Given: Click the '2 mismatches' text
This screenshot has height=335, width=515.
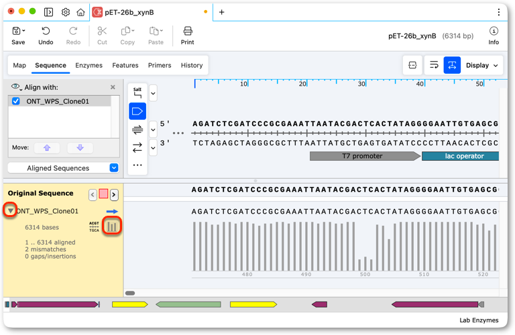Looking at the screenshot, I should point(46,249).
